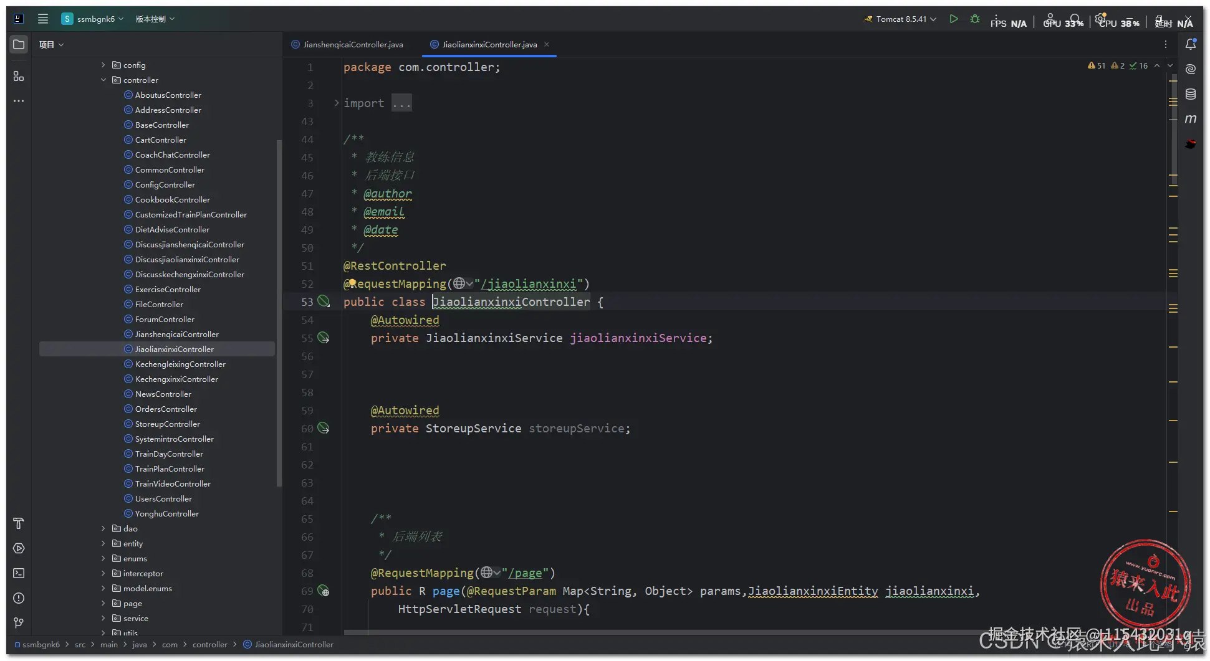
Task: Open the Tomcat 8.5.41 run configuration dropdown
Action: pos(900,19)
